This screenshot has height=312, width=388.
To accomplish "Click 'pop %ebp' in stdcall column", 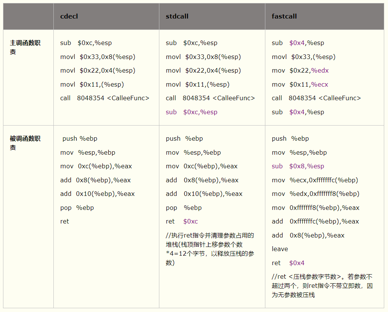I will 184,208.
